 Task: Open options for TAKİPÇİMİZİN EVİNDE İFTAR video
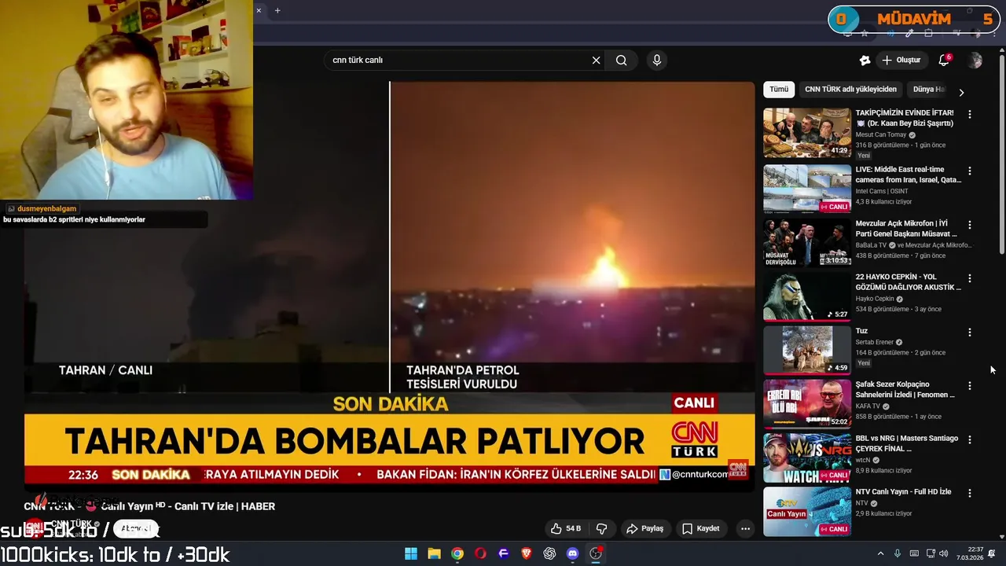pos(969,114)
